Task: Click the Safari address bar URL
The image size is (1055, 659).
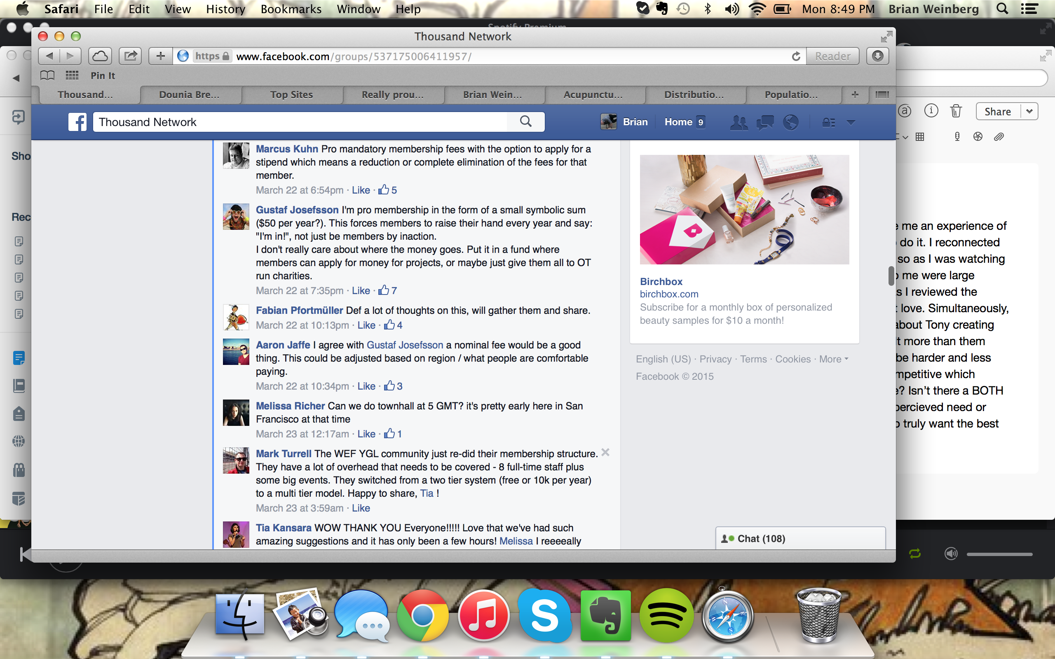Action: click(354, 56)
